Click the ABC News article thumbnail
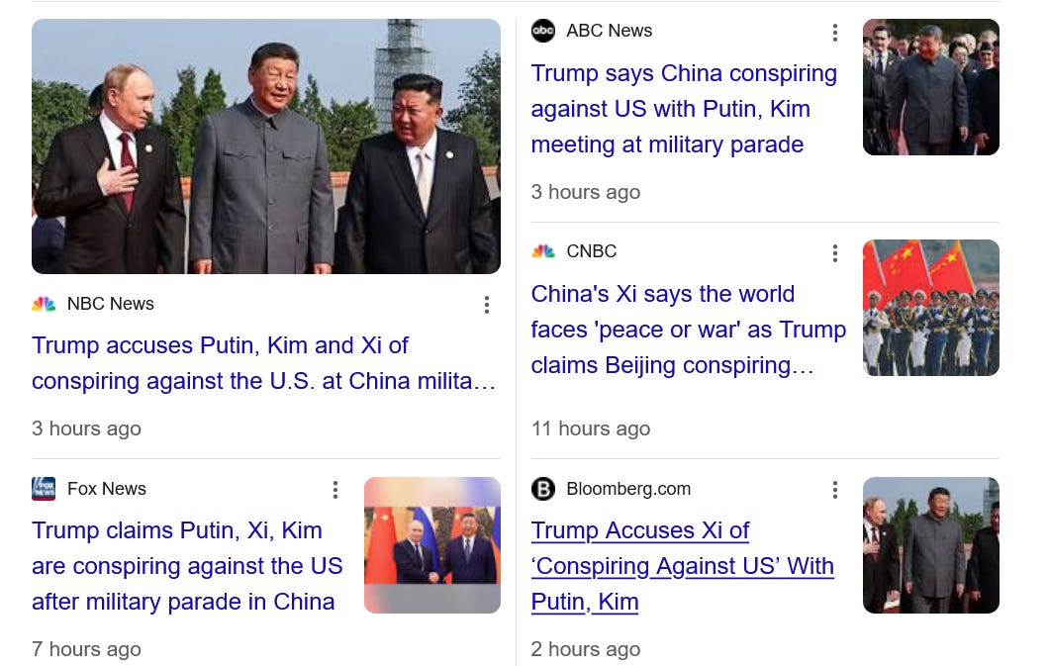This screenshot has height=666, width=1049. point(930,87)
